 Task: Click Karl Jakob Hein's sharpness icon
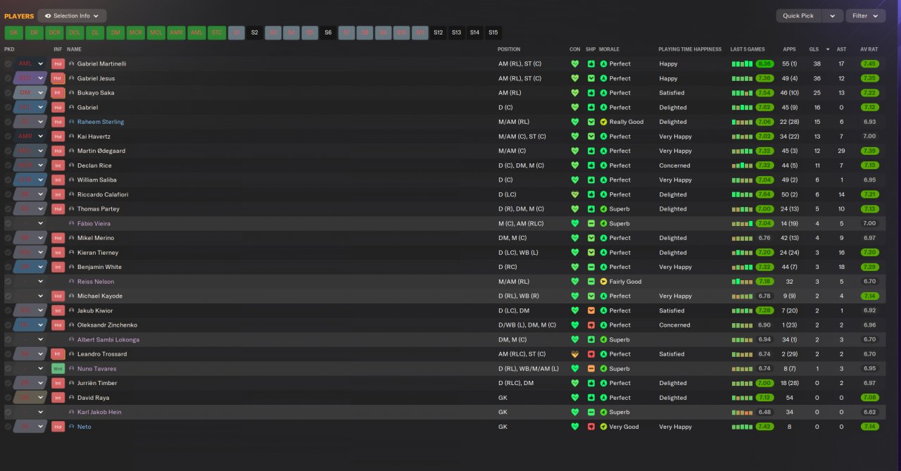tap(591, 413)
